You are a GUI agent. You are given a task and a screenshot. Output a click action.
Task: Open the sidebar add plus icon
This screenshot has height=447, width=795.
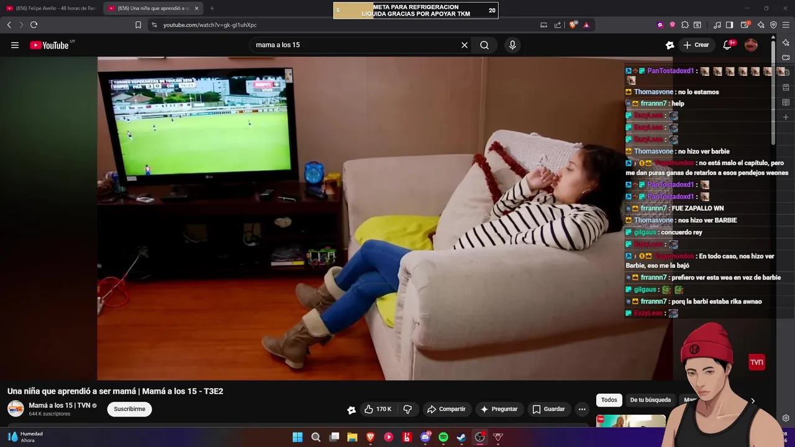click(x=786, y=117)
